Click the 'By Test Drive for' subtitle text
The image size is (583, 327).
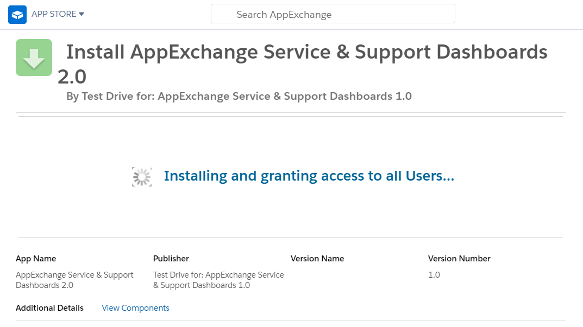tap(239, 96)
